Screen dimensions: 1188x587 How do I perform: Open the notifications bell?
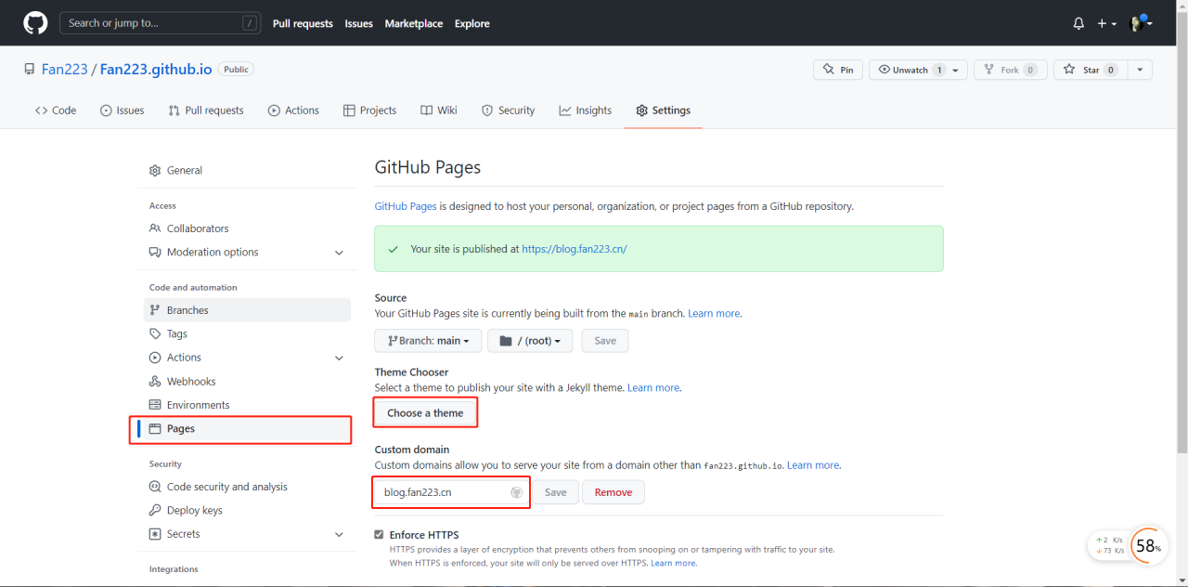1078,23
